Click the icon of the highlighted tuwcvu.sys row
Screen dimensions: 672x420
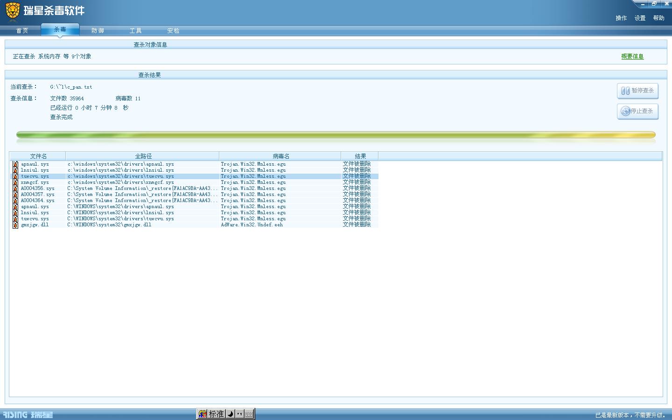15,176
